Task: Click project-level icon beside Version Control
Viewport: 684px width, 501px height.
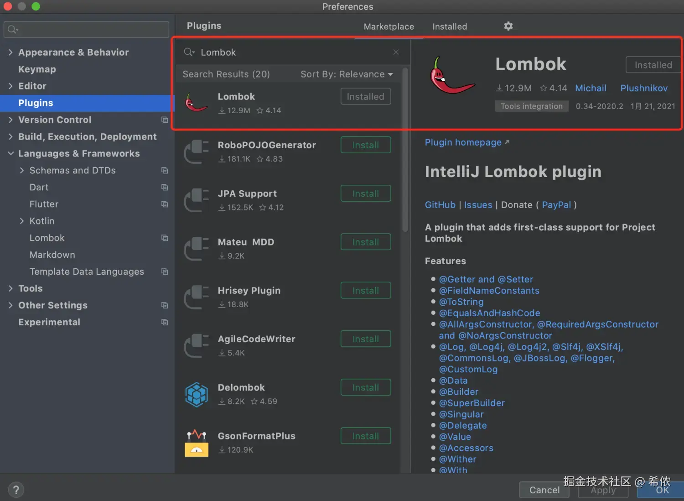Action: coord(165,120)
